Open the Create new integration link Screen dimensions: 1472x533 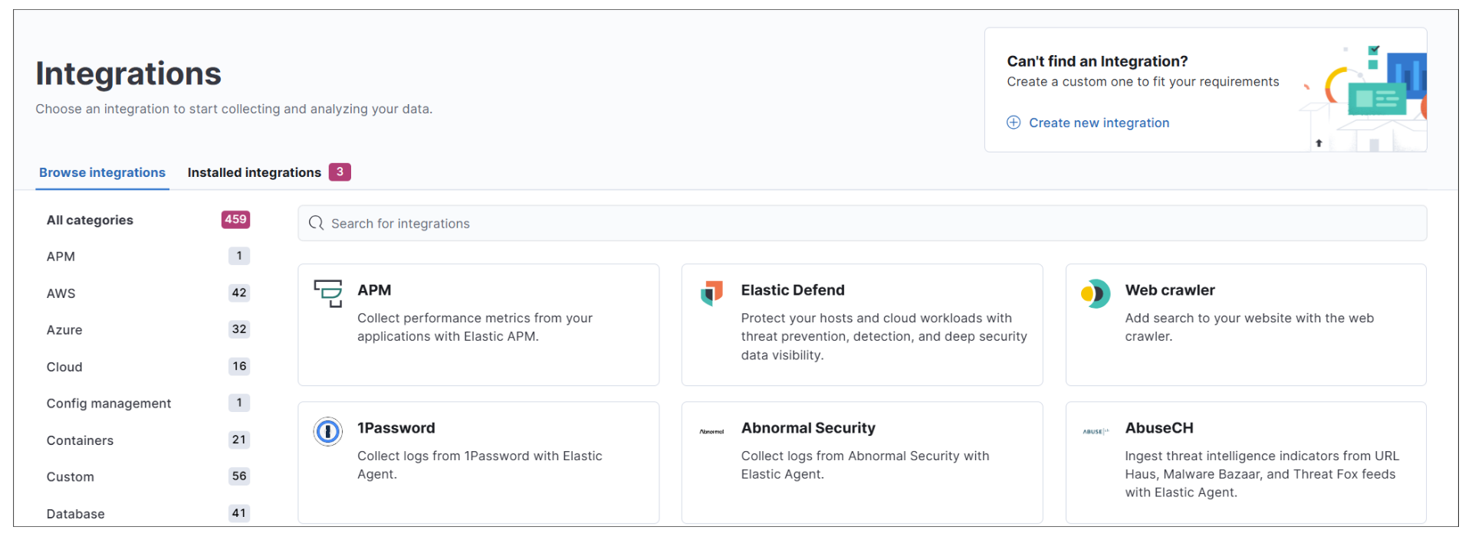point(1099,123)
